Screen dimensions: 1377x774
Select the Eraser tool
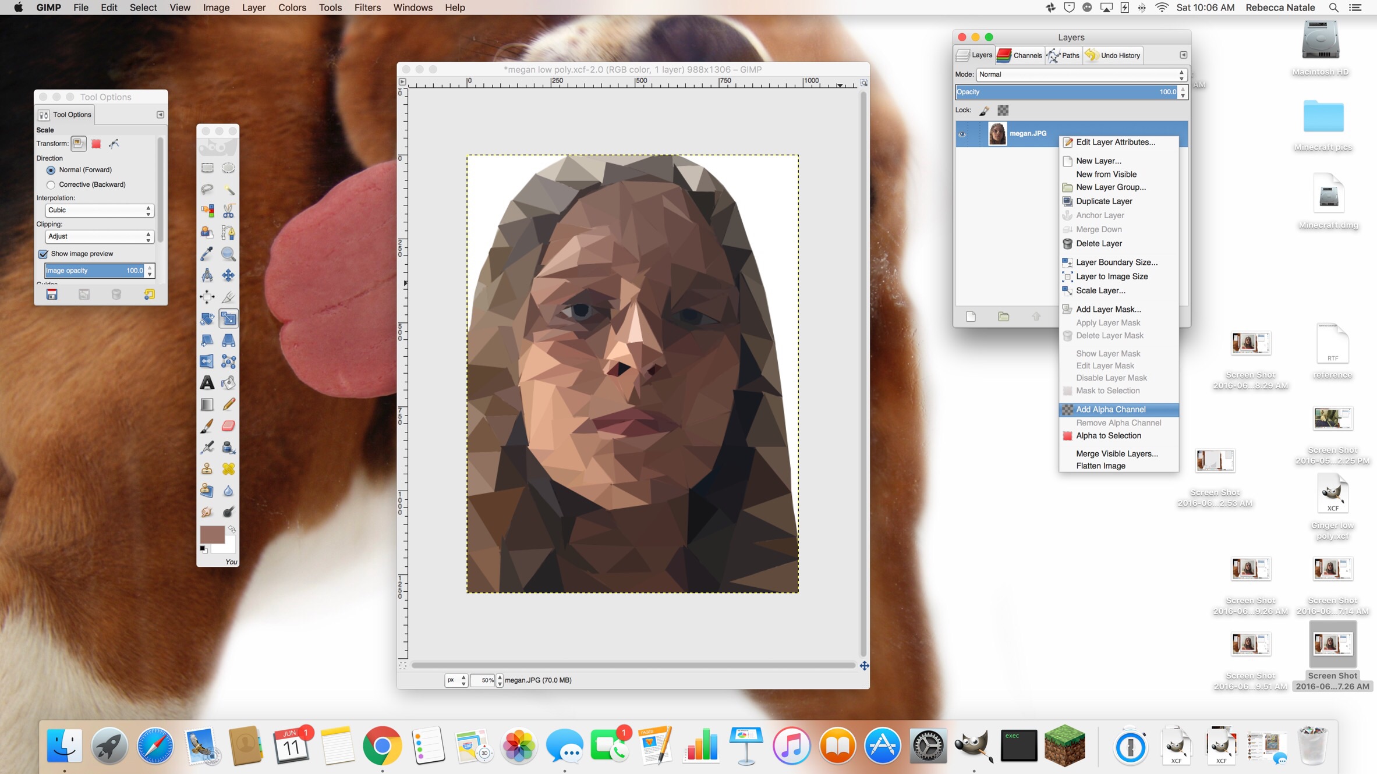pyautogui.click(x=228, y=426)
